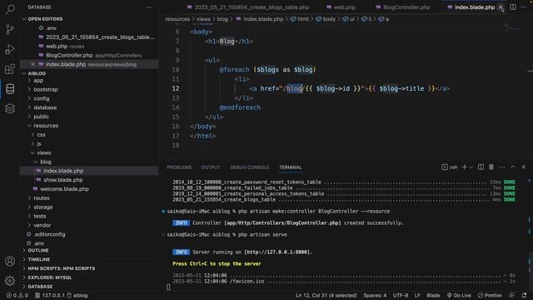Open the Source Control view

point(10,30)
